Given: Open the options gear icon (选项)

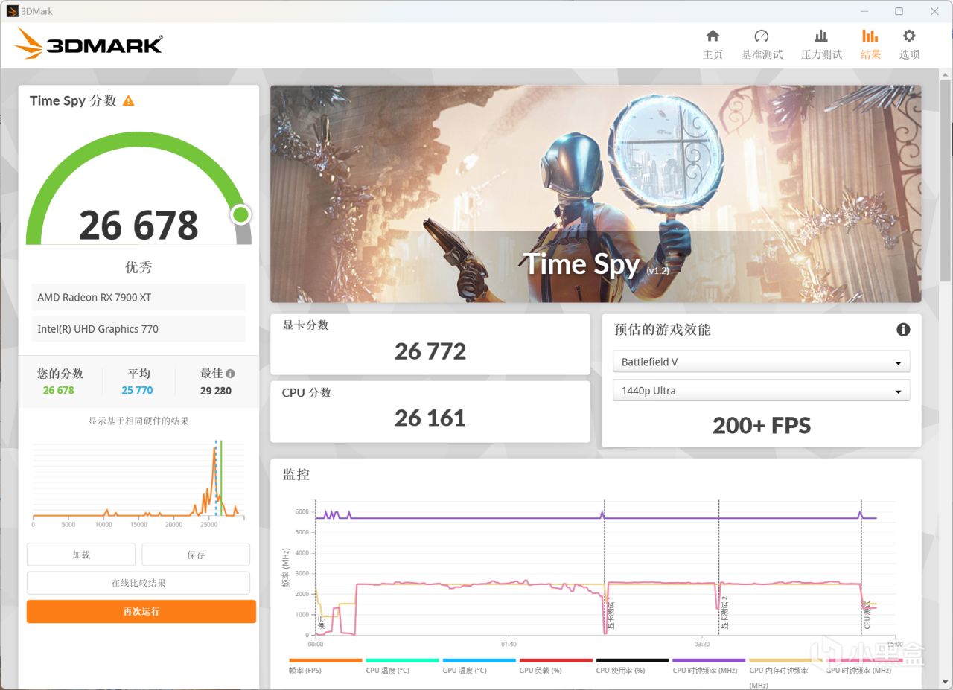Looking at the screenshot, I should pos(909,36).
